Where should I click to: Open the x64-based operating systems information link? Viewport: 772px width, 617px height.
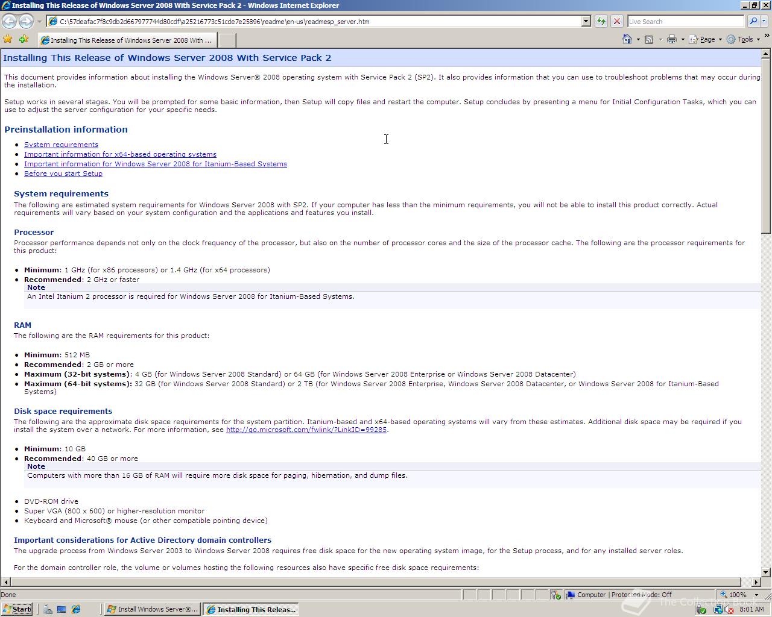pyautogui.click(x=120, y=154)
